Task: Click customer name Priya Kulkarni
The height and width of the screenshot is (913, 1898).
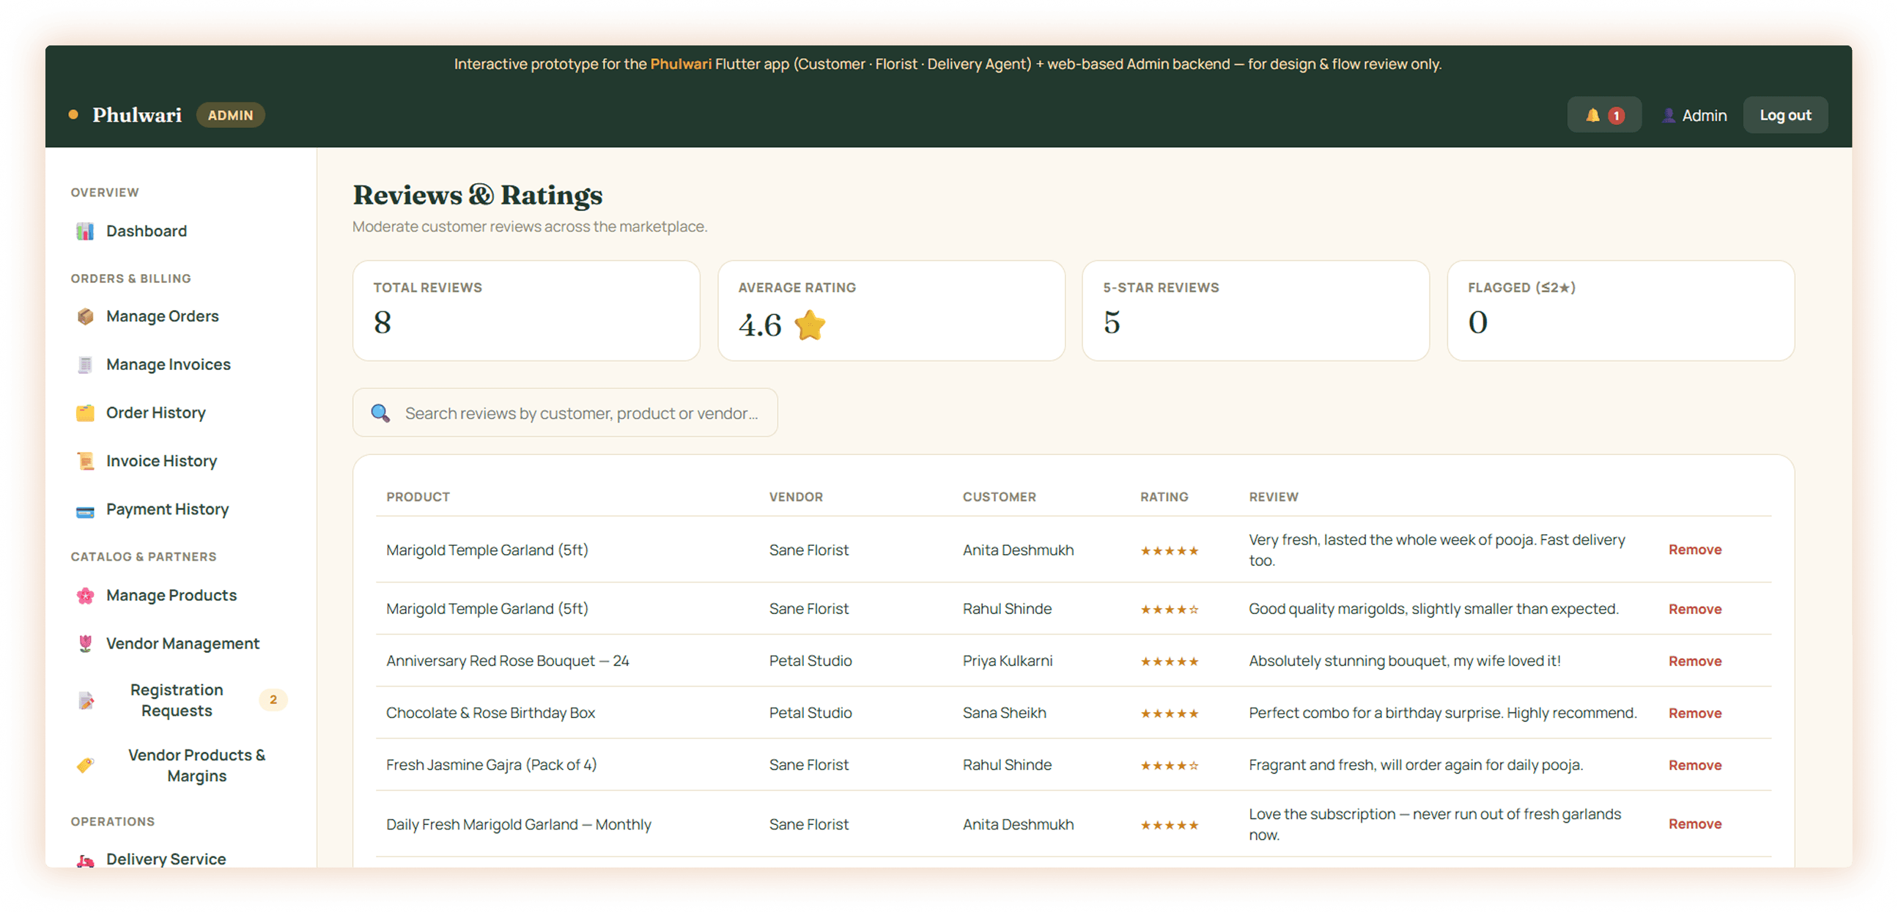Action: pos(1007,662)
